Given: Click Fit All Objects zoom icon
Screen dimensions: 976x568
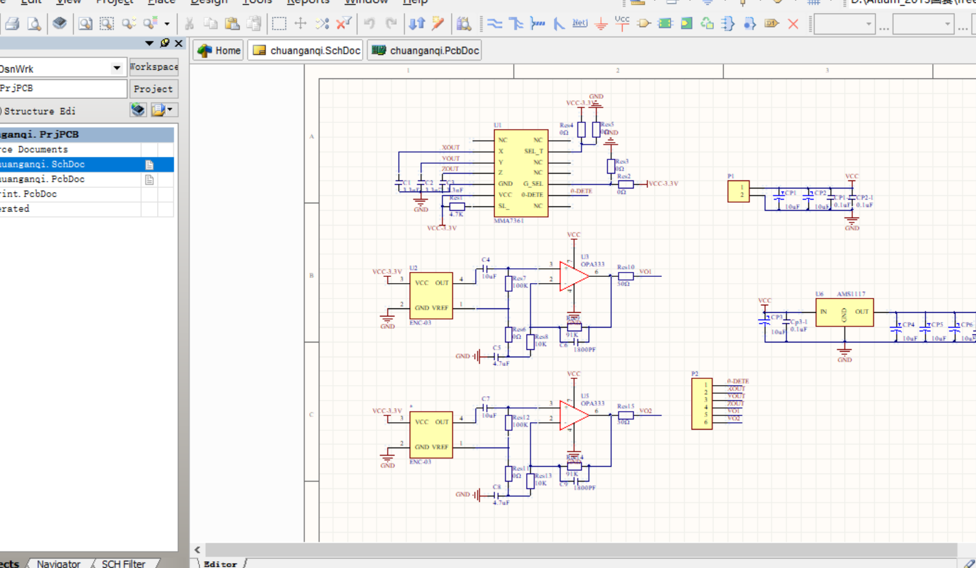Looking at the screenshot, I should (x=85, y=24).
